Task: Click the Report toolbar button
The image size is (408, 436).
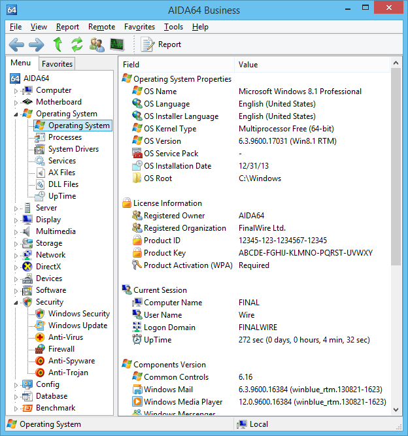Action: pos(161,44)
